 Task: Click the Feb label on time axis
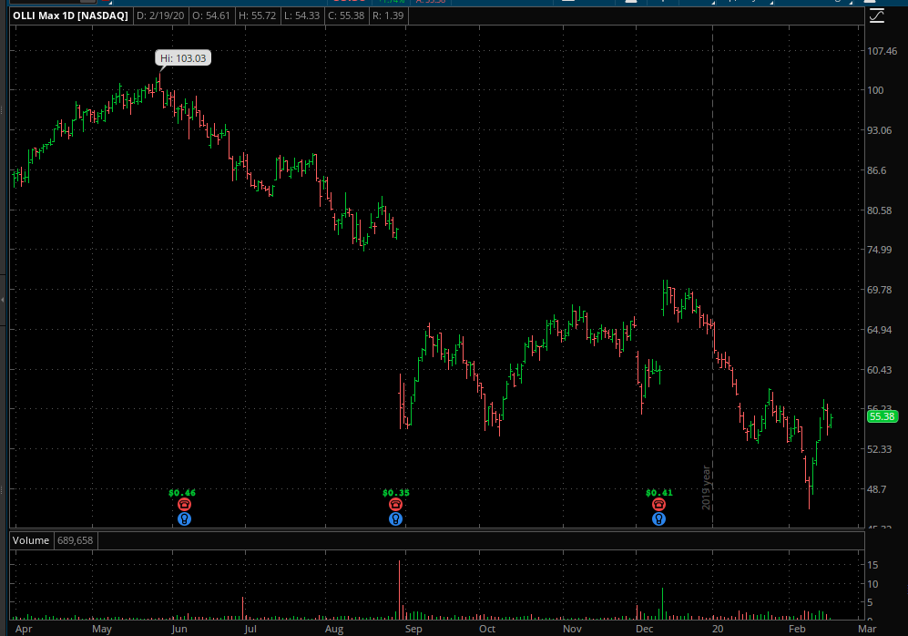(x=797, y=629)
